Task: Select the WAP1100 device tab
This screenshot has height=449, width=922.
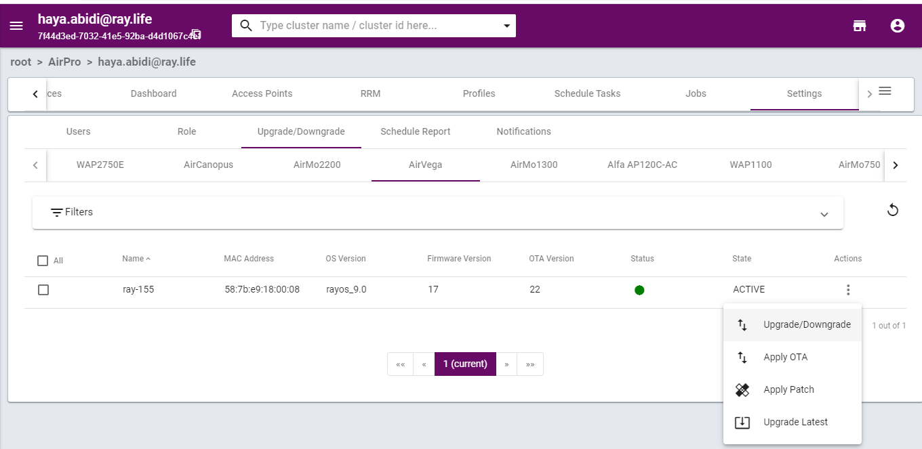Action: pyautogui.click(x=751, y=165)
